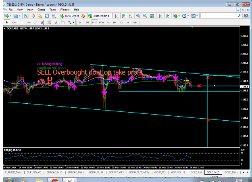Image resolution: width=252 pixels, height=182 pixels.
Task: Click the chart tabs left scroll arrow
Action: 244,172
